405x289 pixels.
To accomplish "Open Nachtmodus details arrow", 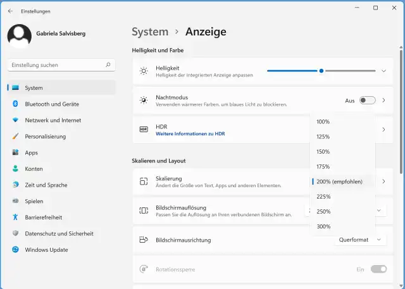I will tap(383, 101).
